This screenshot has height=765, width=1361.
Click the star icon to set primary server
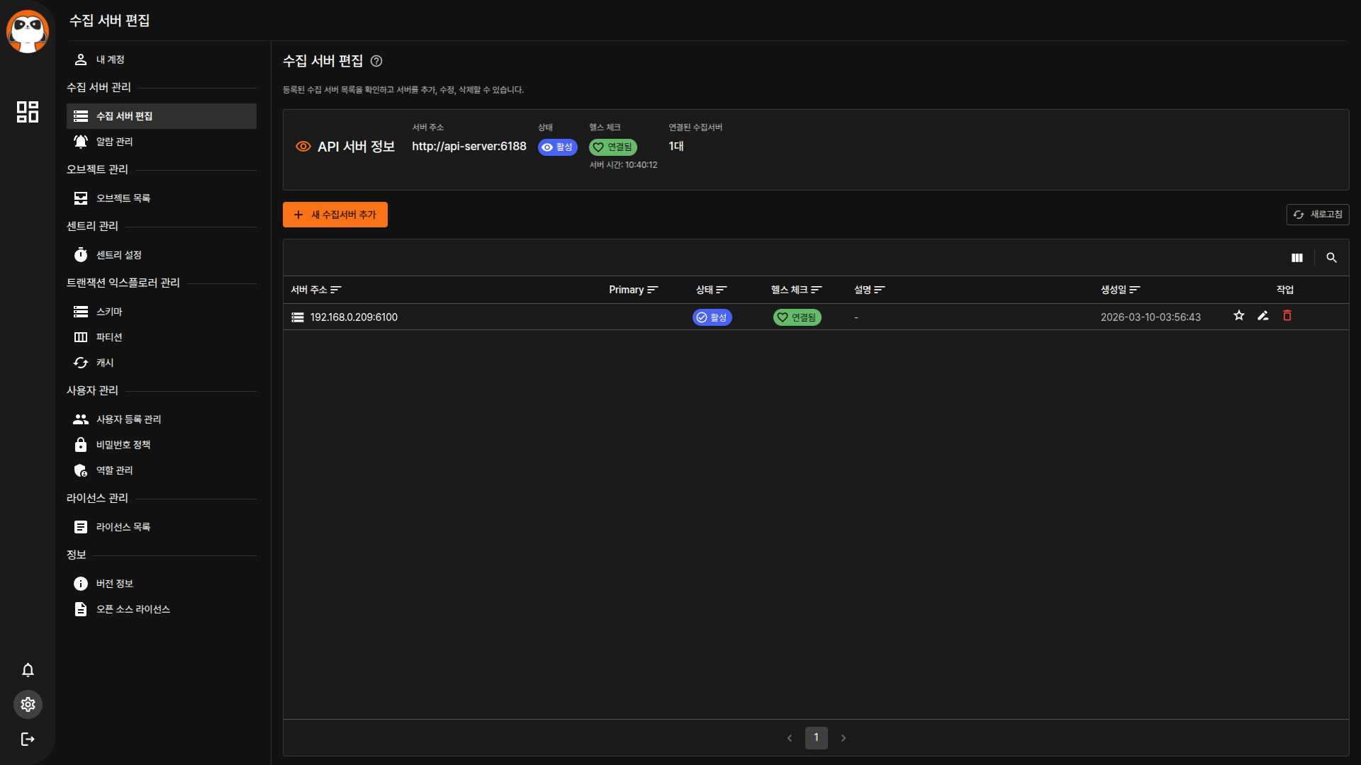pyautogui.click(x=1238, y=316)
